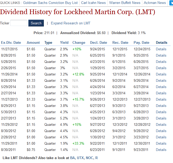This screenshot has height=163, width=173.
Task: Sort by Pay. Date column header
Action: (141, 42)
